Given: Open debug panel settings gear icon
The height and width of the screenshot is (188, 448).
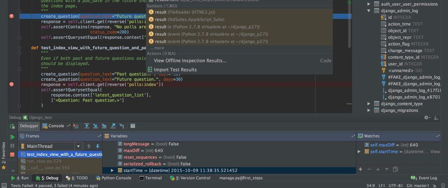Looking at the screenshot, I should coord(427,117).
